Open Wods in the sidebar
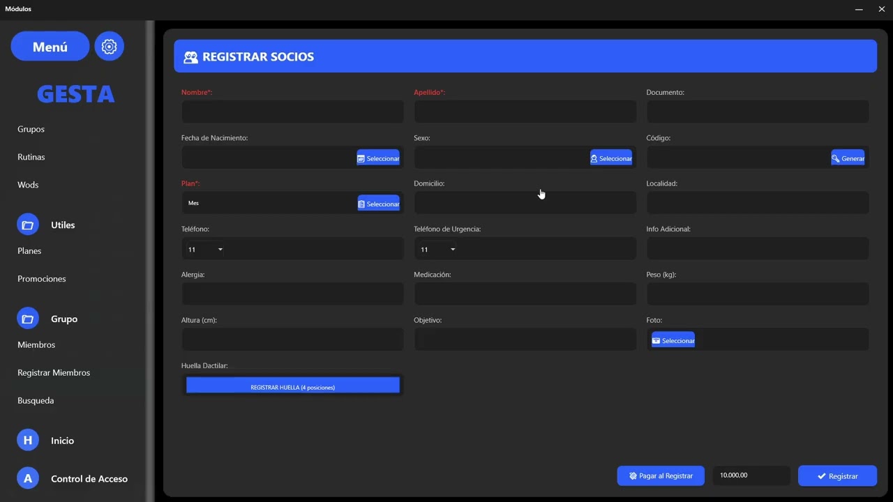 coord(28,185)
